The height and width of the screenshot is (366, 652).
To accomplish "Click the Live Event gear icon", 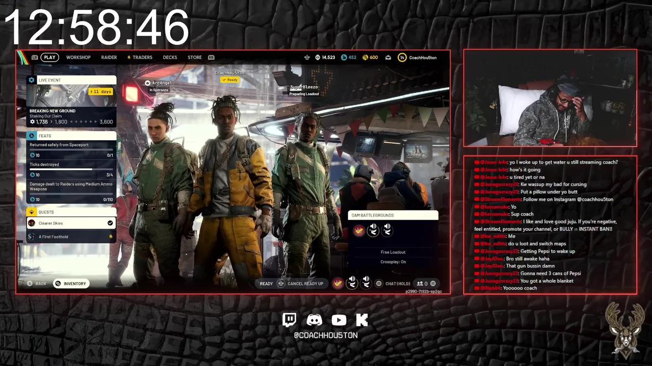I will (32, 80).
